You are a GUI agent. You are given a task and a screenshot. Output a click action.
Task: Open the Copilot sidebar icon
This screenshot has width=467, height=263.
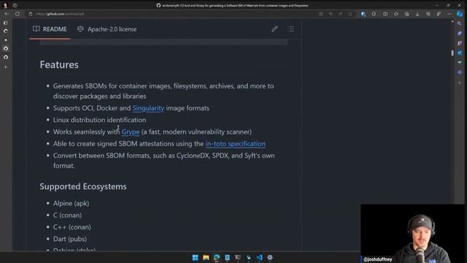460,14
